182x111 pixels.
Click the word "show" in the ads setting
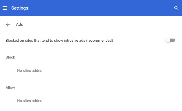[58, 41]
